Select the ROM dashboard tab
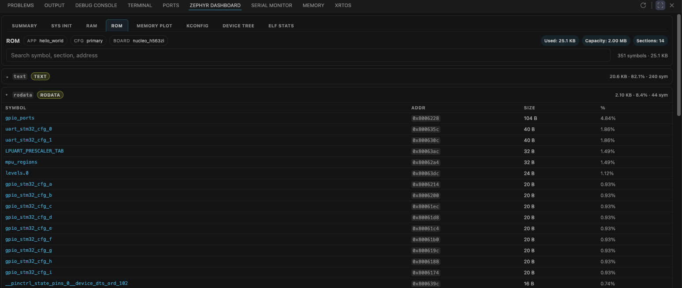 click(117, 26)
